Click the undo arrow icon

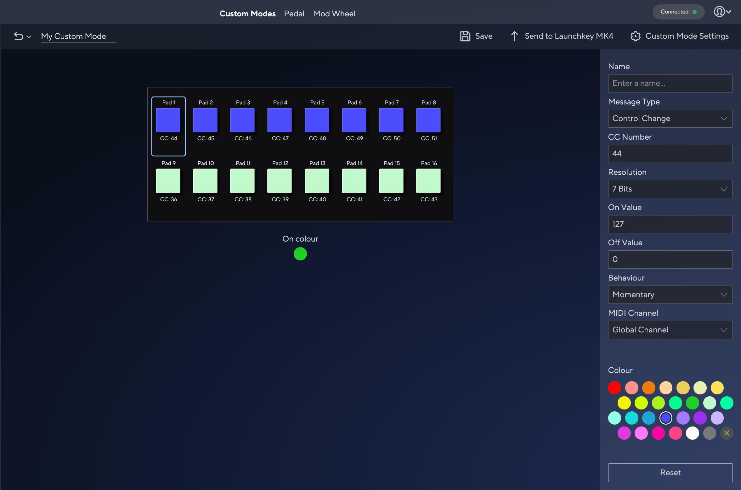click(18, 36)
